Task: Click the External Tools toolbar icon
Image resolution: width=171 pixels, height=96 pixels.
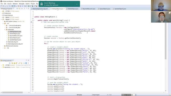Action: point(36,6)
